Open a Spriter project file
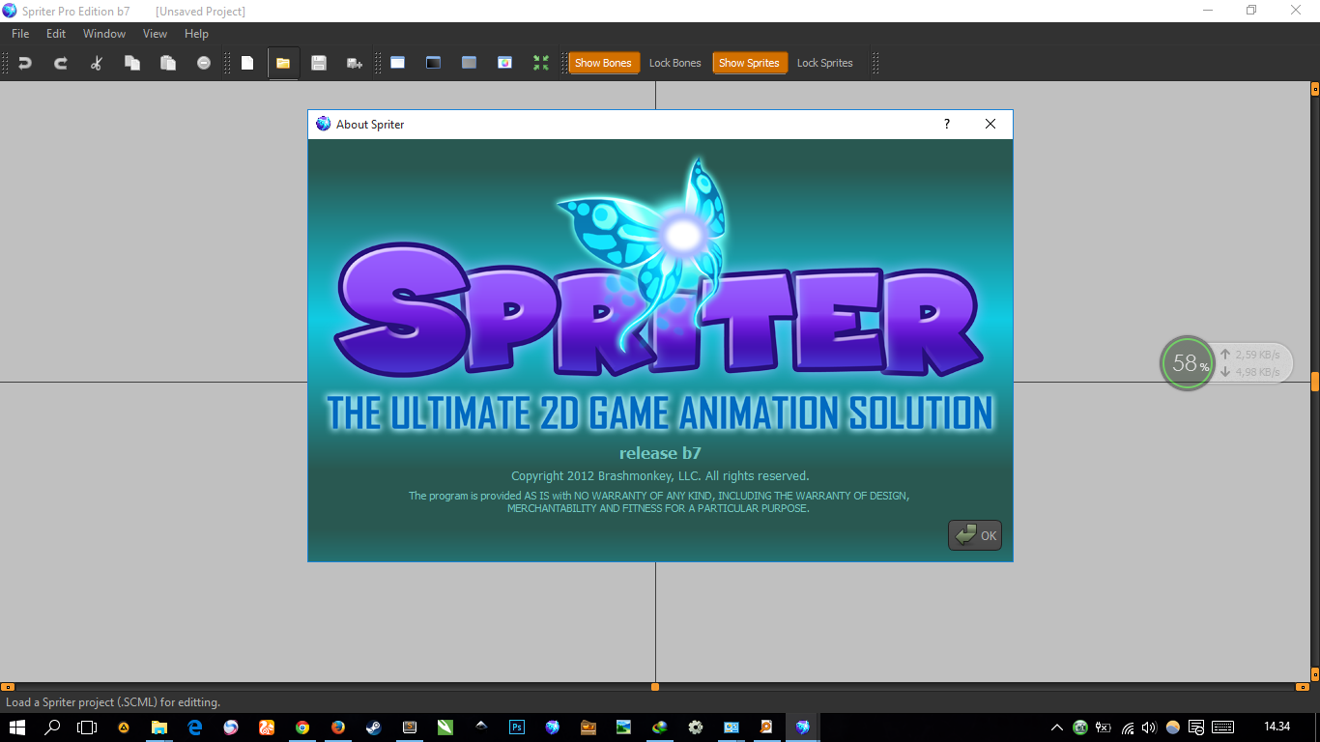The height and width of the screenshot is (742, 1320). coord(283,63)
